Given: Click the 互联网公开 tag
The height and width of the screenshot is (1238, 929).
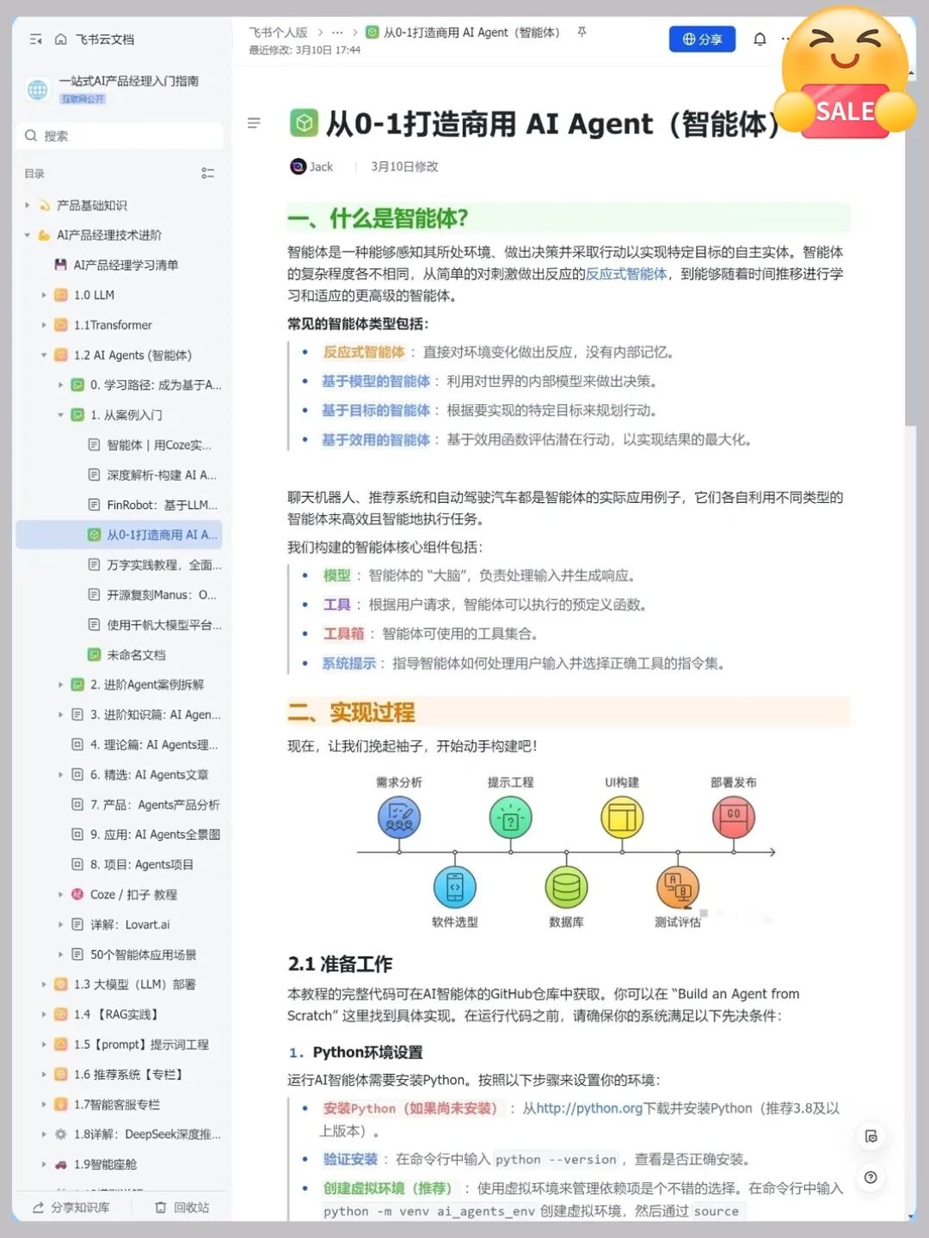Looking at the screenshot, I should [83, 100].
